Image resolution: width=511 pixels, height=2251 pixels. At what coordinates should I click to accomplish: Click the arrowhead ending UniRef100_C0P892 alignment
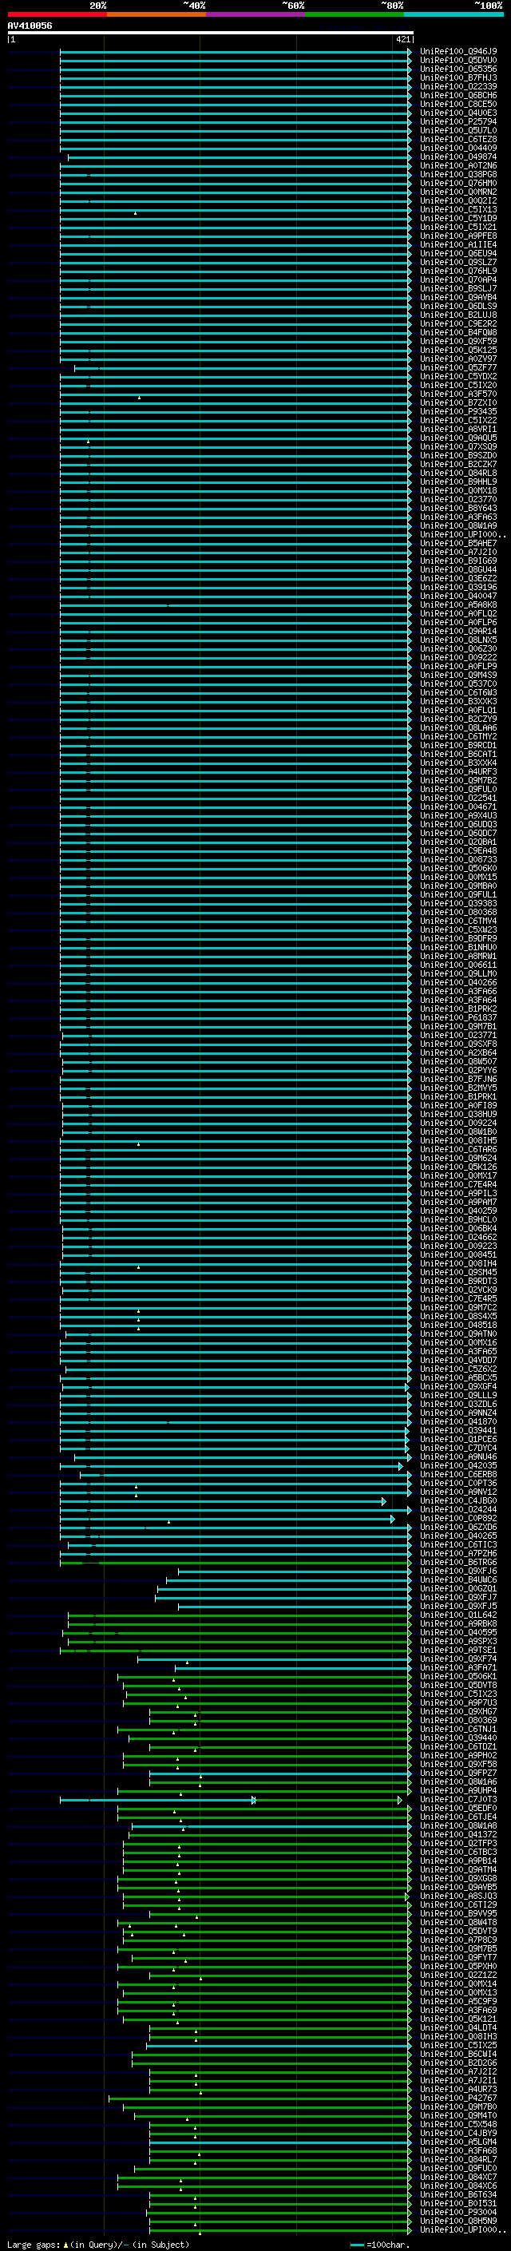pos(392,1519)
